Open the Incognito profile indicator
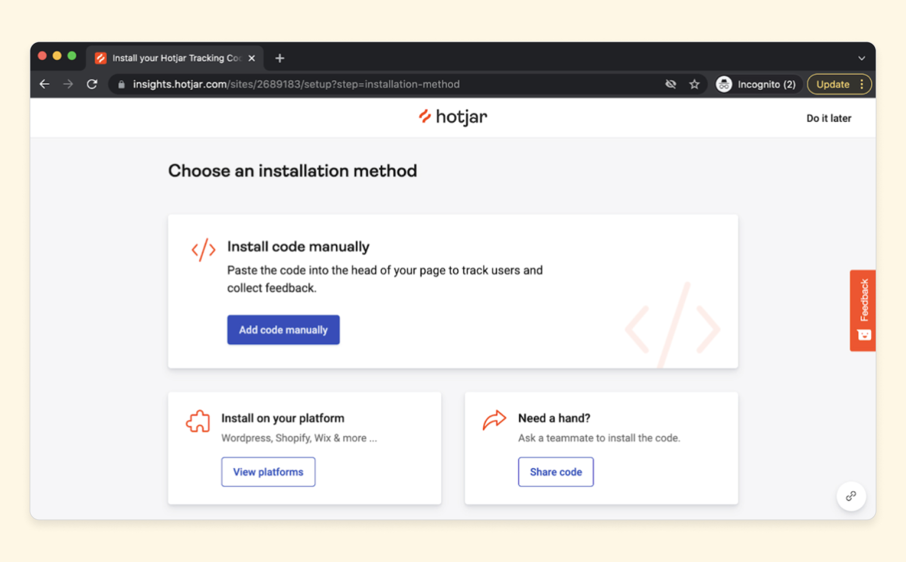 coord(756,84)
